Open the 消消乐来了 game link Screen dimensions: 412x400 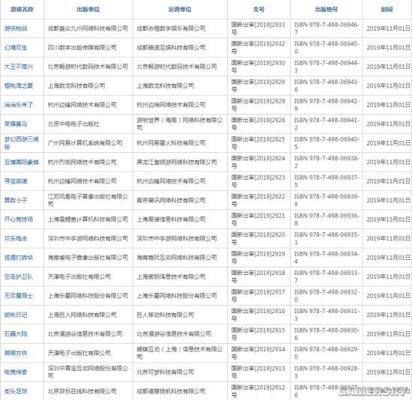point(19,105)
